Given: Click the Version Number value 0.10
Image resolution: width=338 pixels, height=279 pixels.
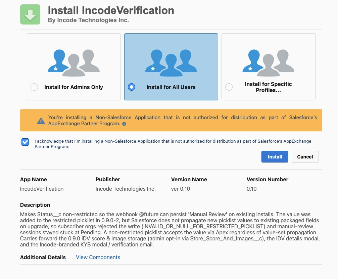Looking at the screenshot, I should click(251, 189).
